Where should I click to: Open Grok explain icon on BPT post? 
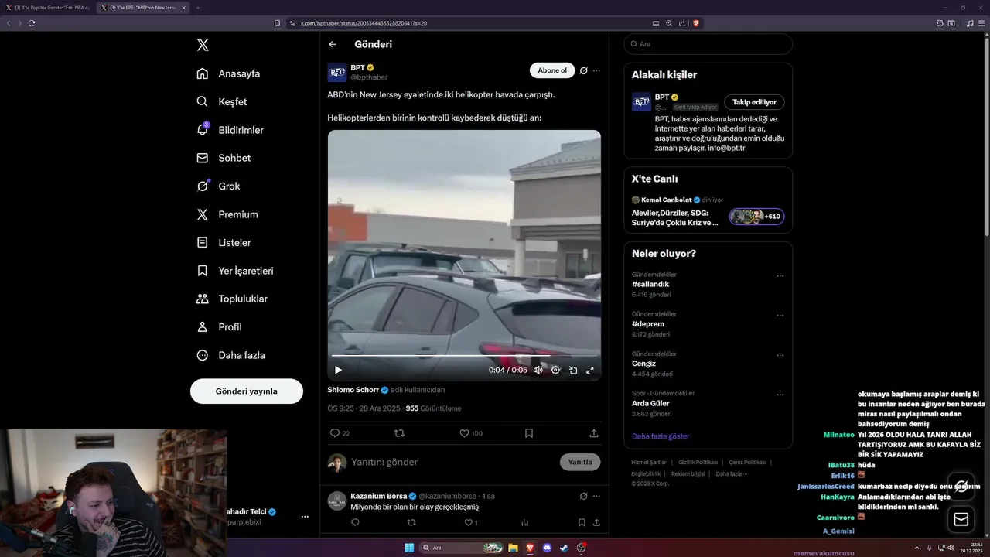point(584,70)
